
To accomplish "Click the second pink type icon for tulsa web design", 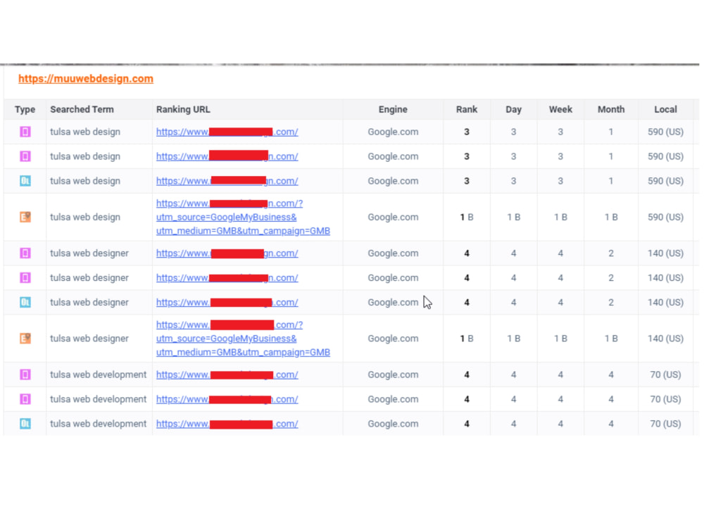I will tap(25, 156).
